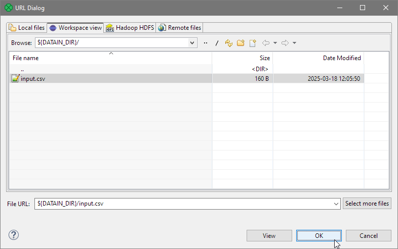The height and width of the screenshot is (249, 398).
Task: Click the forward arrow navigation icon
Action: point(285,43)
